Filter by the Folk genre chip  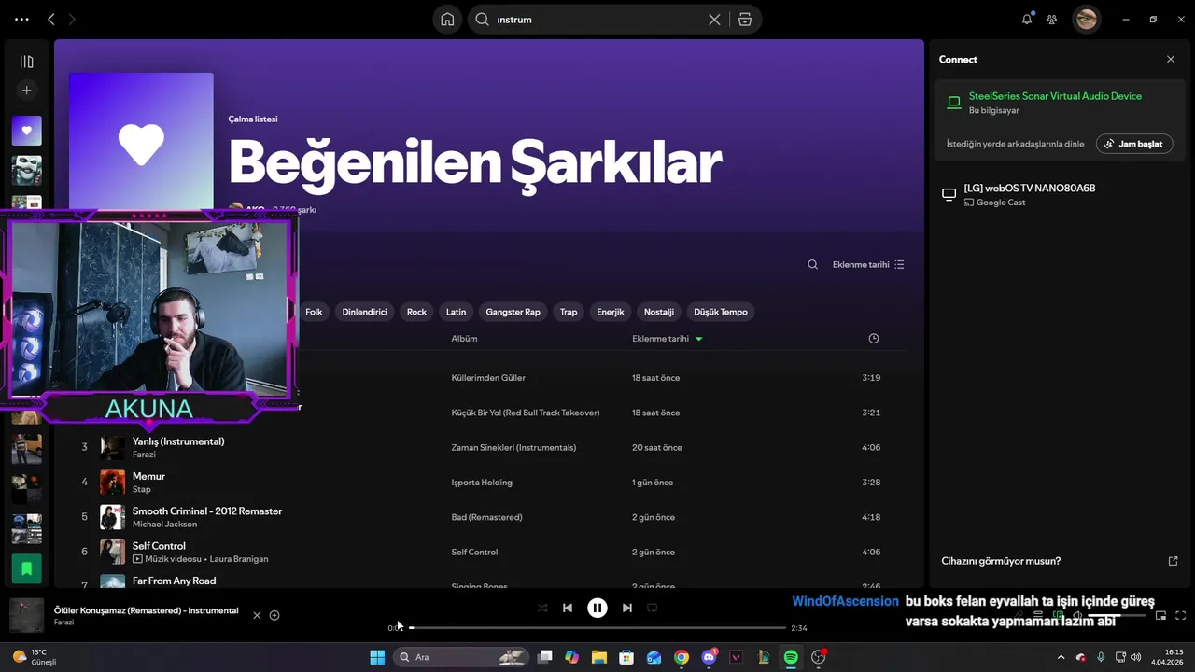click(x=314, y=312)
